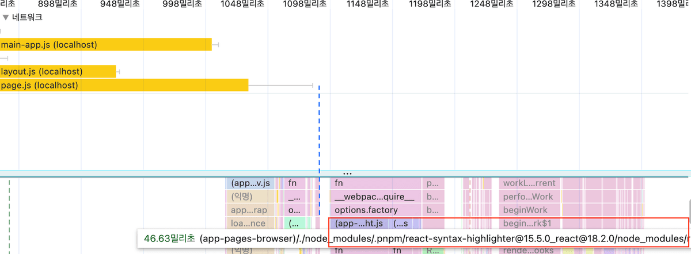Select the layout.js network request bar
Viewport: 691px width, 254px height.
[x=58, y=72]
